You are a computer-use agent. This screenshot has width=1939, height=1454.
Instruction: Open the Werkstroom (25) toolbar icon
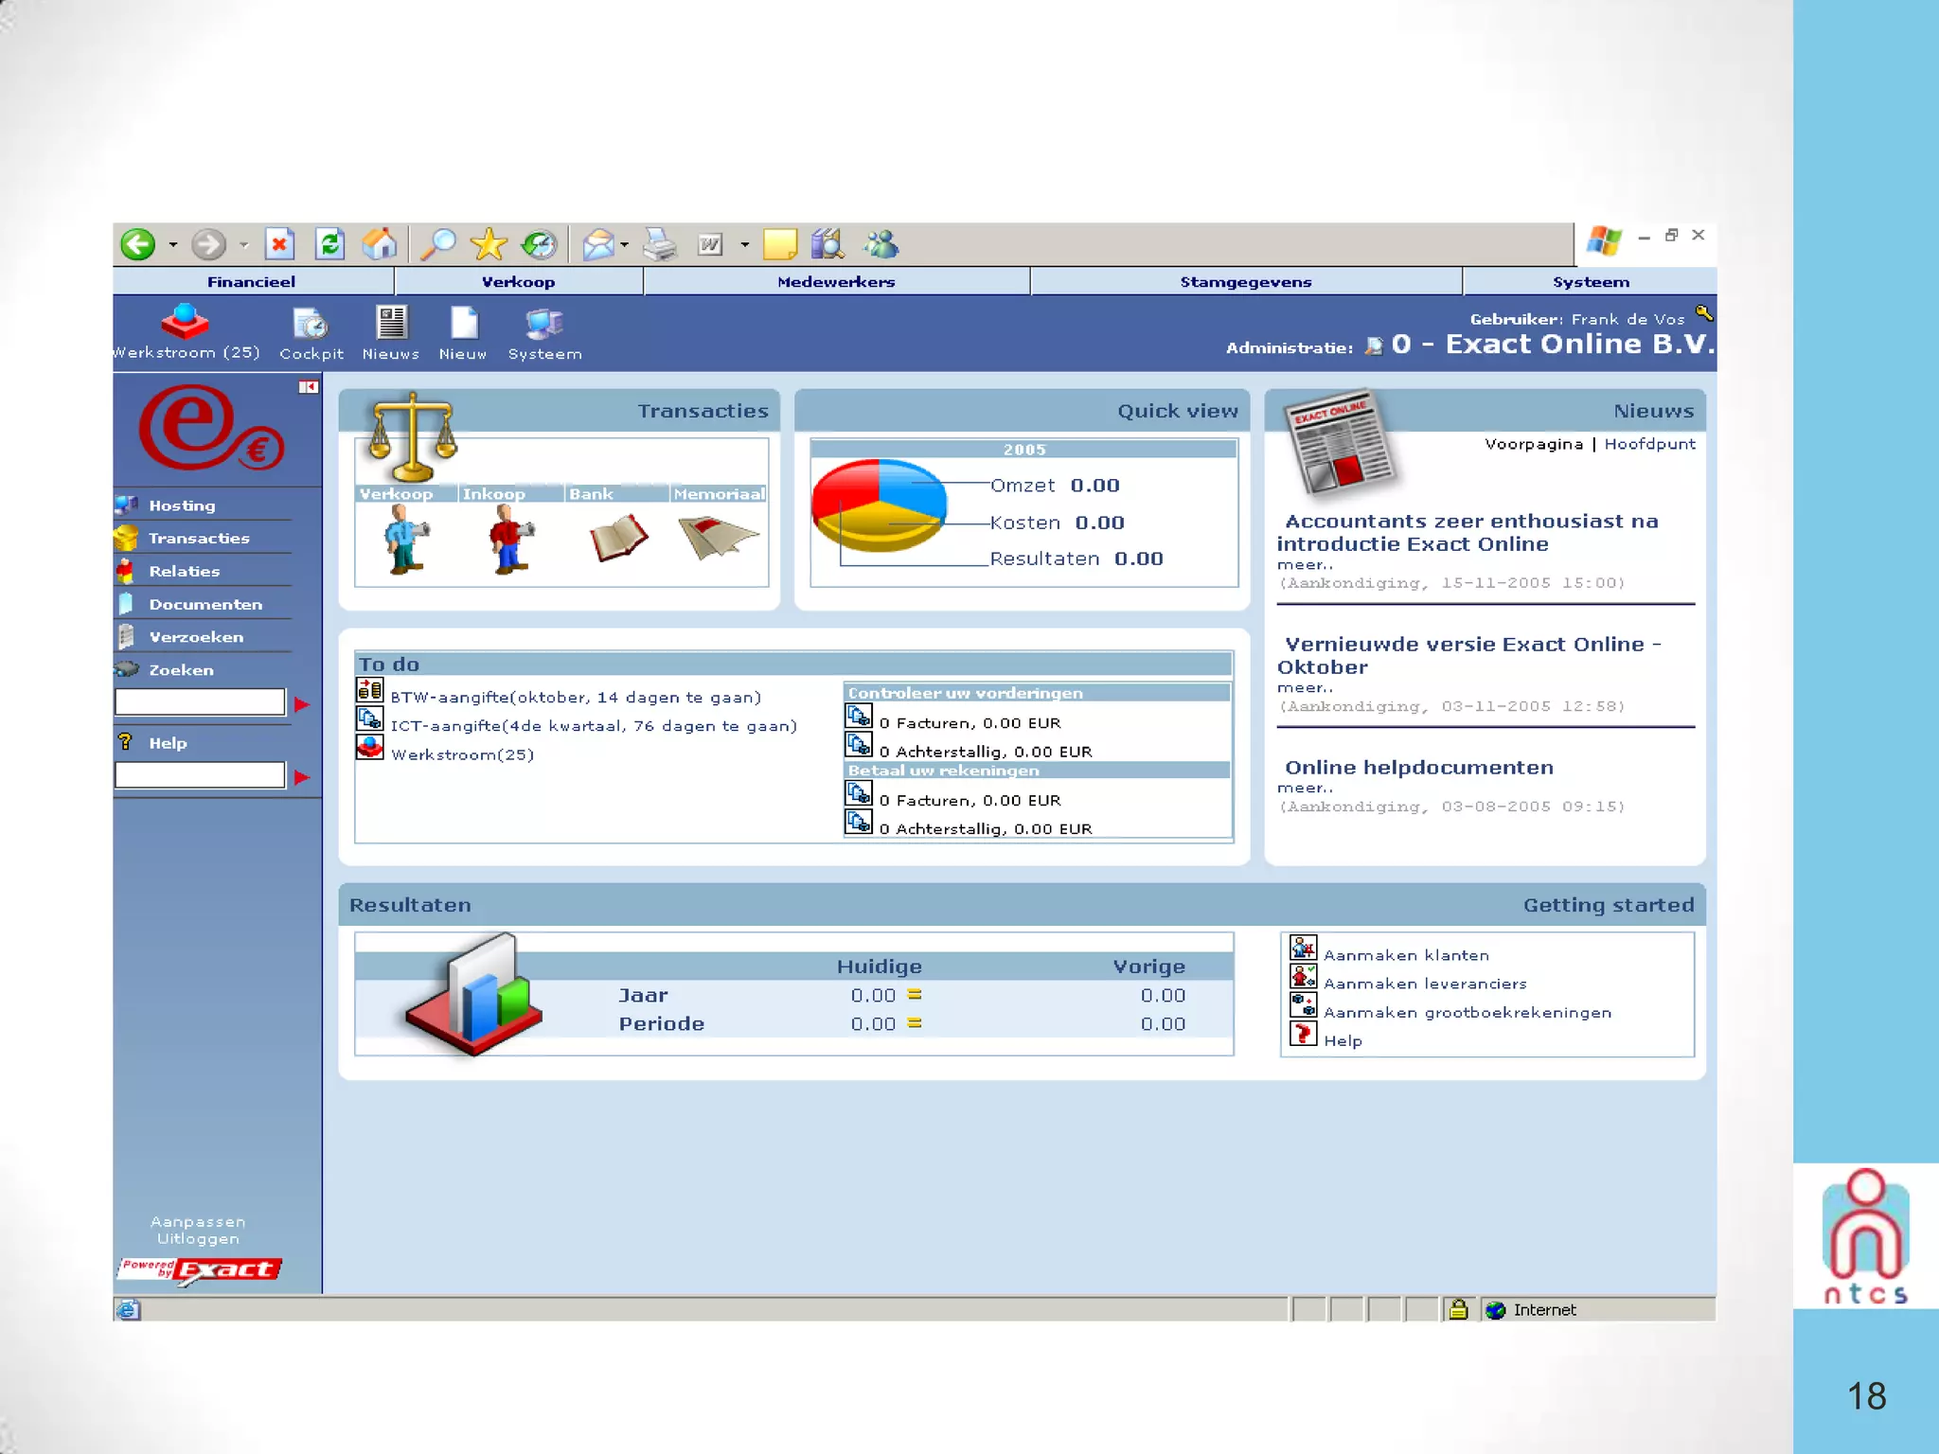click(185, 324)
